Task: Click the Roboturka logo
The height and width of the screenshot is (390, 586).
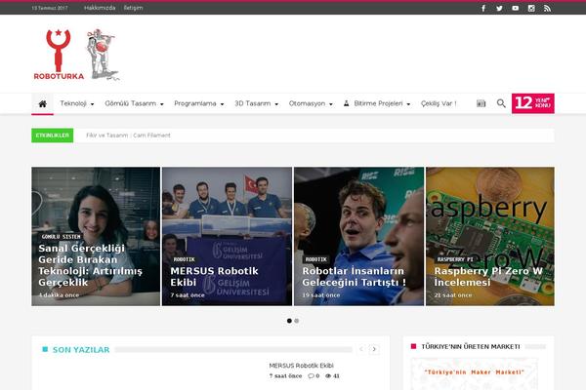Action: coord(59,55)
